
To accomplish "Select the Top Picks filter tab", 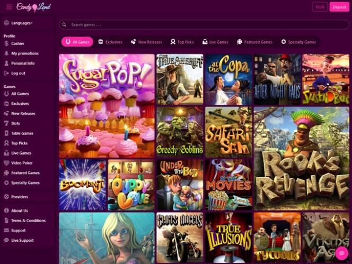I will pos(182,42).
